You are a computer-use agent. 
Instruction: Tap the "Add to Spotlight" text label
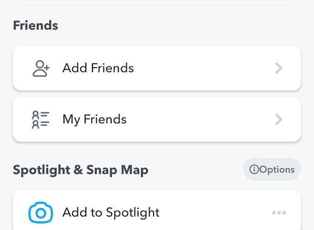(x=111, y=213)
